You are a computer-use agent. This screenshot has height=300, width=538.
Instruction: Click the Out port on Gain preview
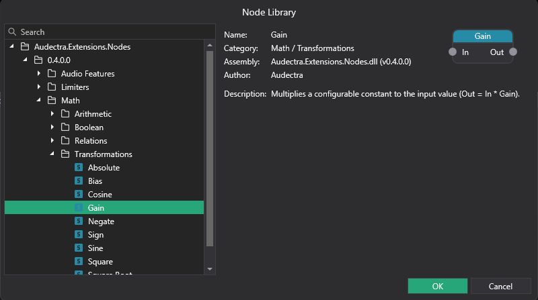513,52
